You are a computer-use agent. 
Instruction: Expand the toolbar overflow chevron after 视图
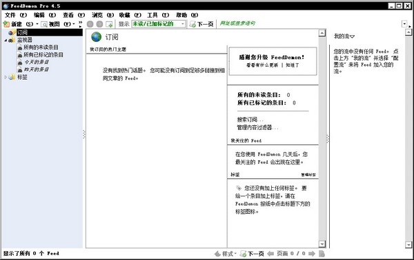pyautogui.click(x=80, y=24)
